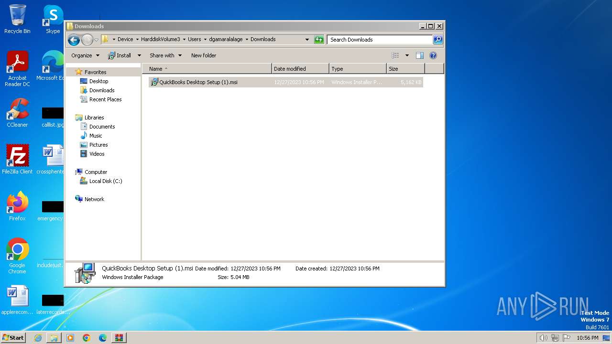
Task: Click the Start button
Action: pyautogui.click(x=13, y=337)
